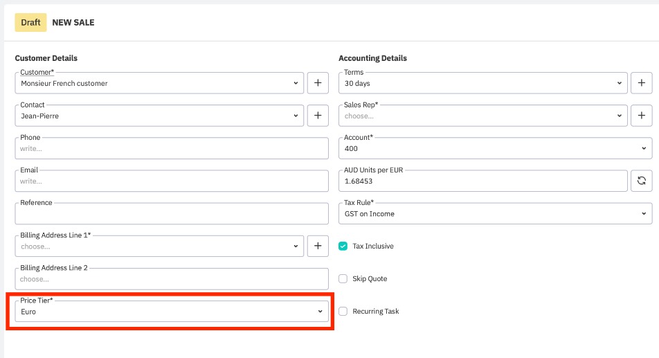Expand the Customer dropdown list
Image resolution: width=659 pixels, height=358 pixels.
click(159, 83)
